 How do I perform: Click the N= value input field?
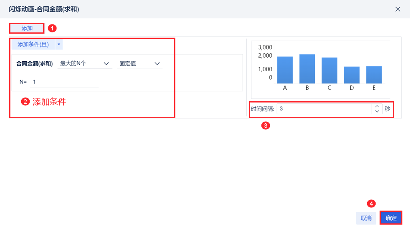[64, 82]
